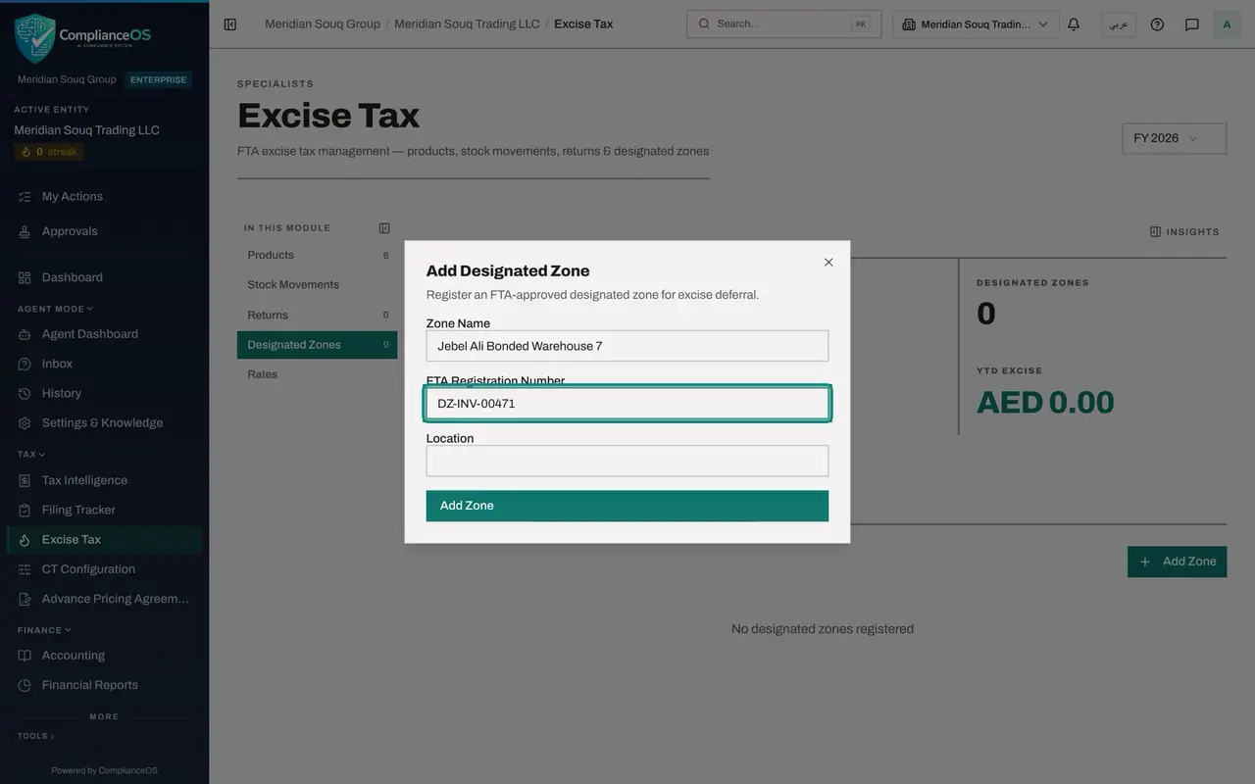Viewport: 1255px width, 784px height.
Task: Click the Zone Name input field
Action: (x=627, y=346)
